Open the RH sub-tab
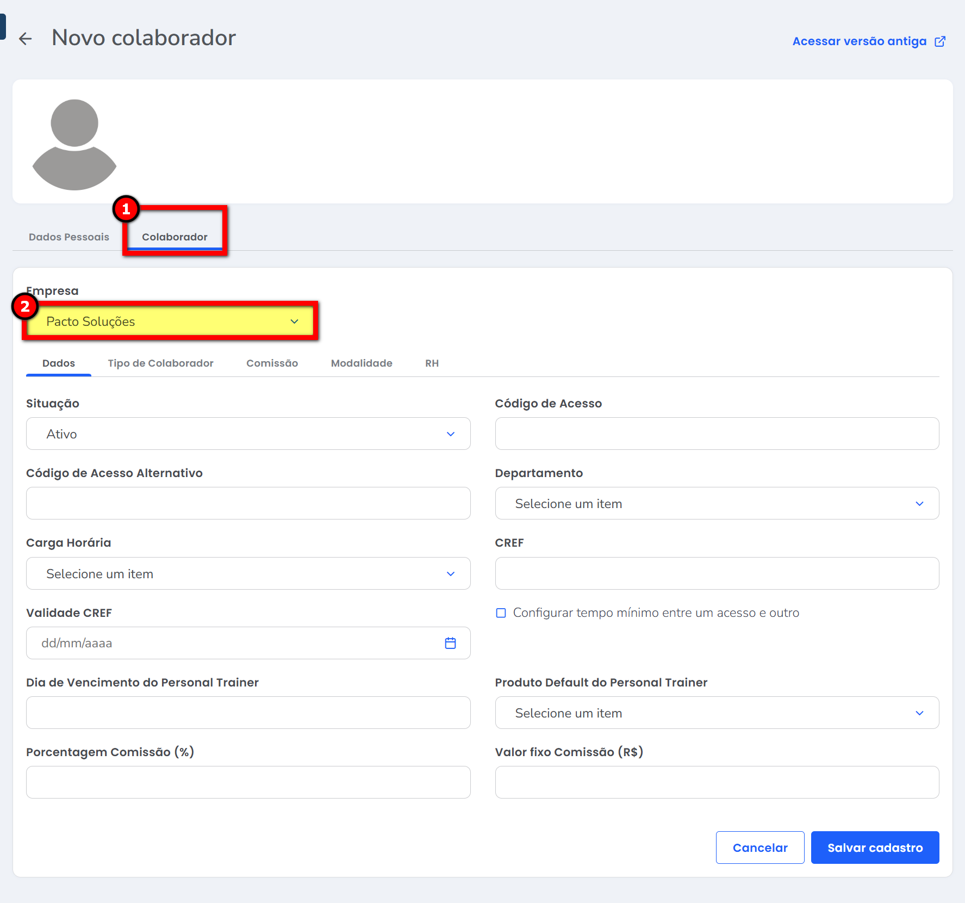Image resolution: width=965 pixels, height=903 pixels. point(432,363)
